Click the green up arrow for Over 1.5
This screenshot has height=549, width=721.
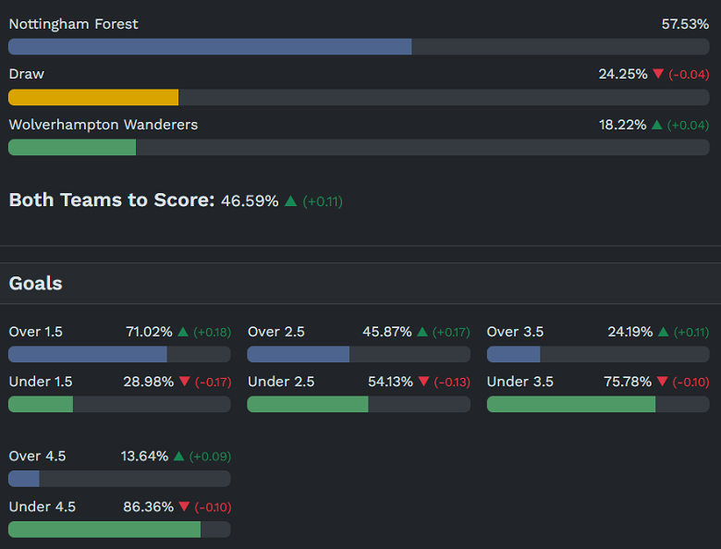tap(183, 332)
